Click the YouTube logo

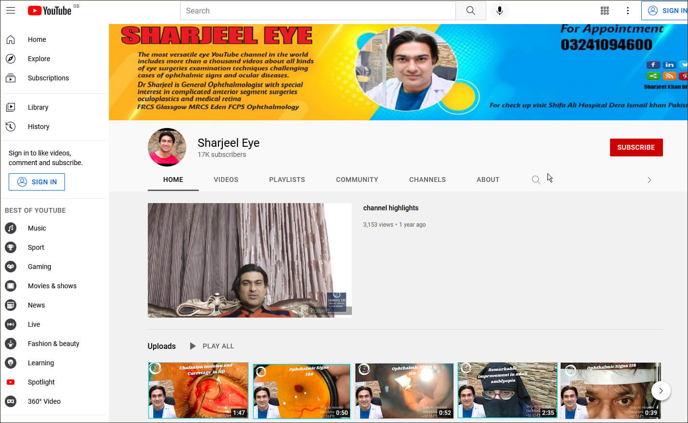tap(50, 11)
